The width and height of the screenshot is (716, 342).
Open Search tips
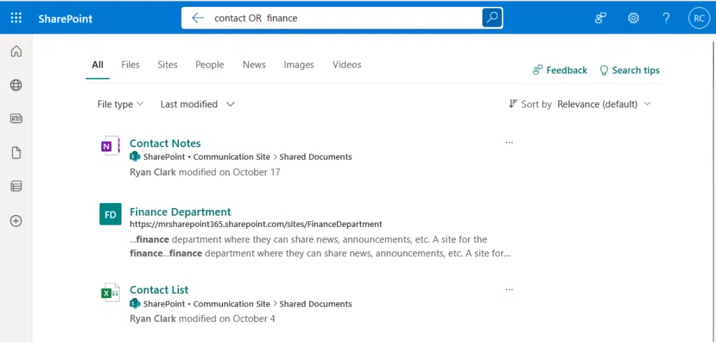(x=629, y=70)
